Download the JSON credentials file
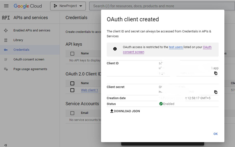 coord(125,111)
